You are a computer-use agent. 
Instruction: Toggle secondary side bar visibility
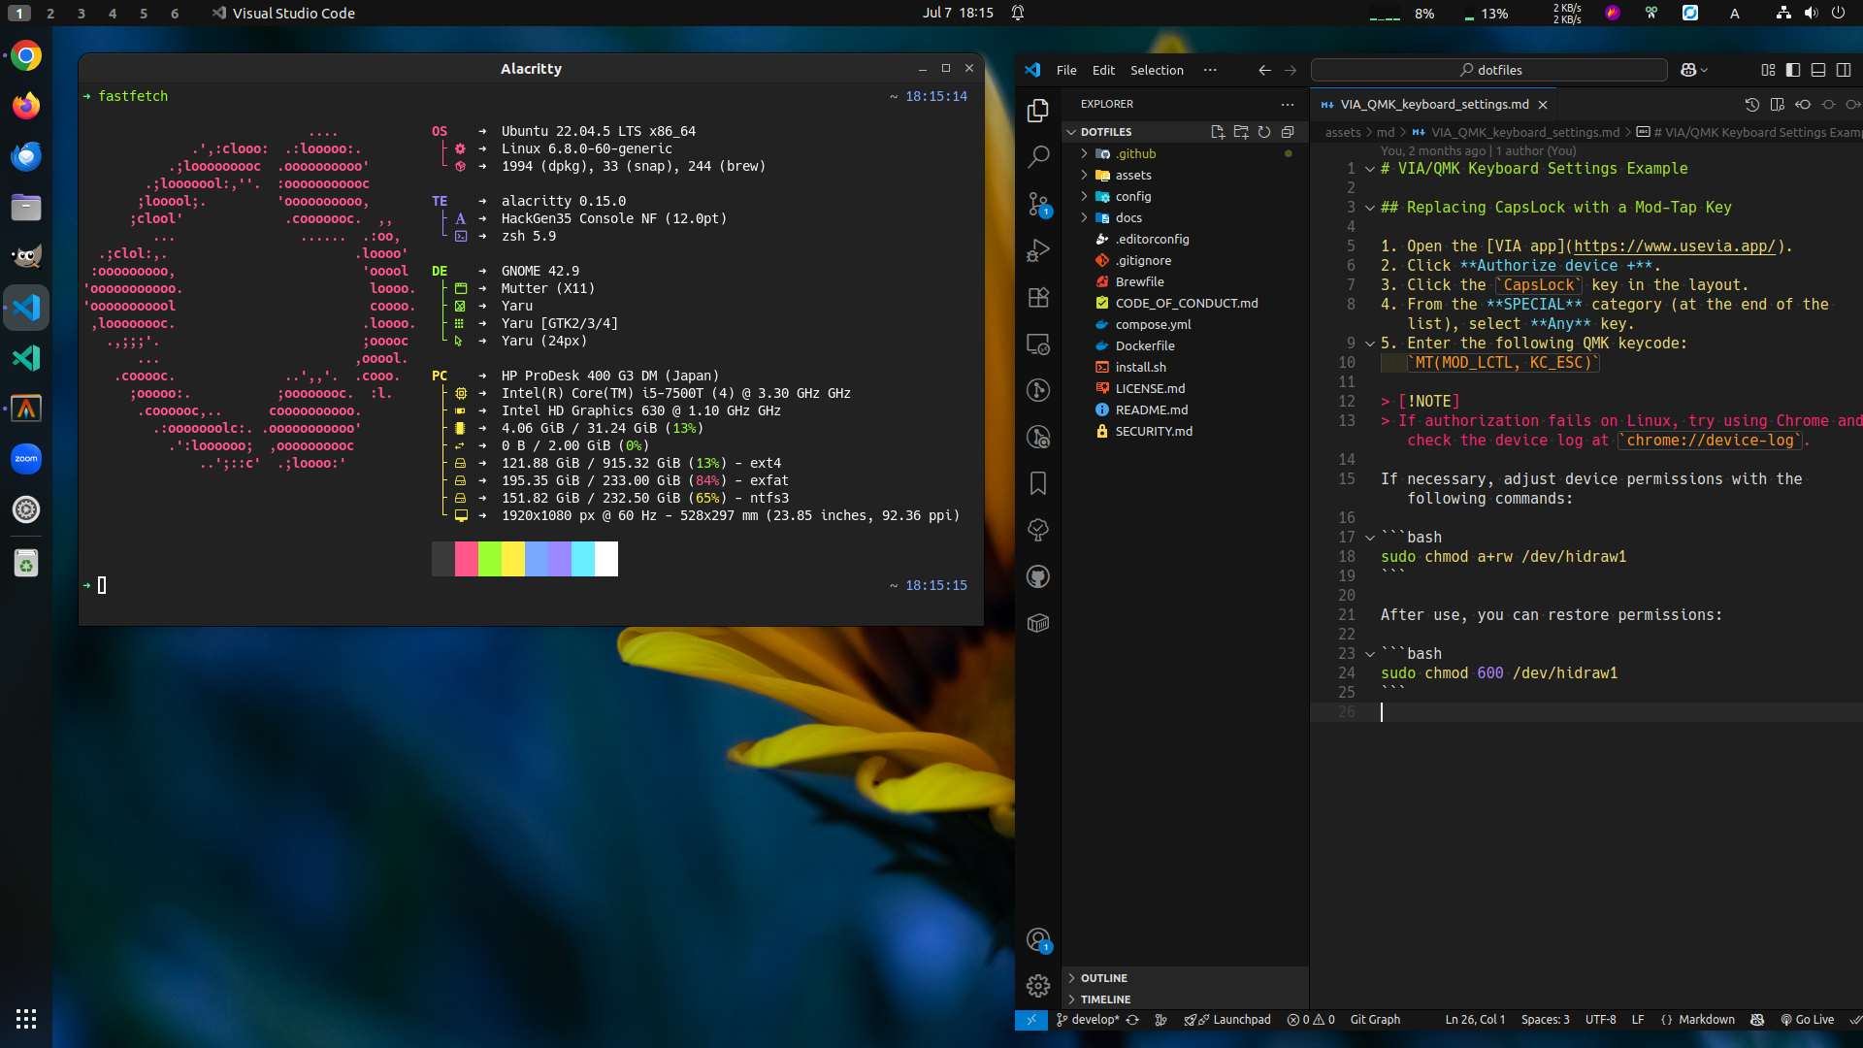click(x=1844, y=70)
